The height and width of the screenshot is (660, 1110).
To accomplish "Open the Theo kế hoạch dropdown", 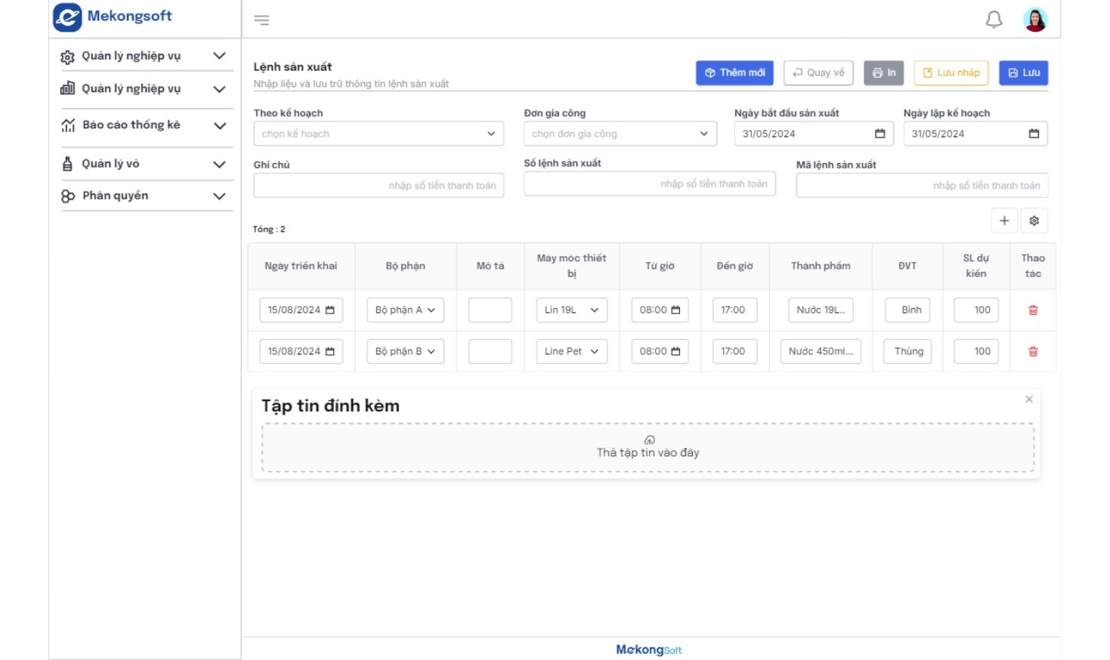I will [x=378, y=134].
